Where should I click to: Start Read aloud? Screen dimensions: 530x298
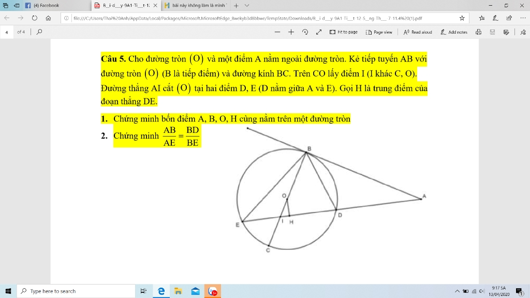coord(418,32)
